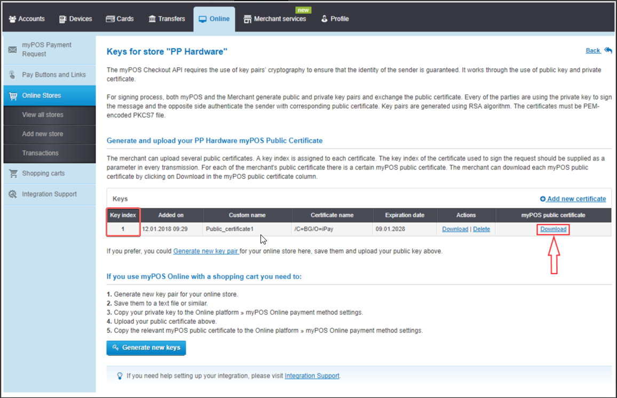Click the key icon on Generate new keys
Image resolution: width=617 pixels, height=398 pixels.
115,348
